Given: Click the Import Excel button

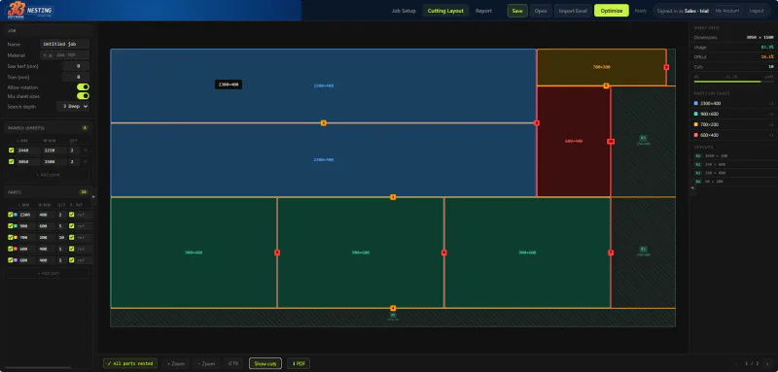Looking at the screenshot, I should pyautogui.click(x=573, y=11).
